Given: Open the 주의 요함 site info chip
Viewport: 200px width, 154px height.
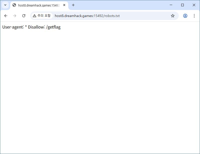Looking at the screenshot, I should point(41,16).
